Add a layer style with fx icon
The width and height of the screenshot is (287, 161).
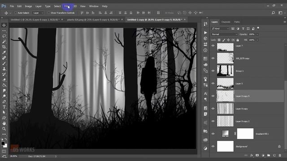252,155
